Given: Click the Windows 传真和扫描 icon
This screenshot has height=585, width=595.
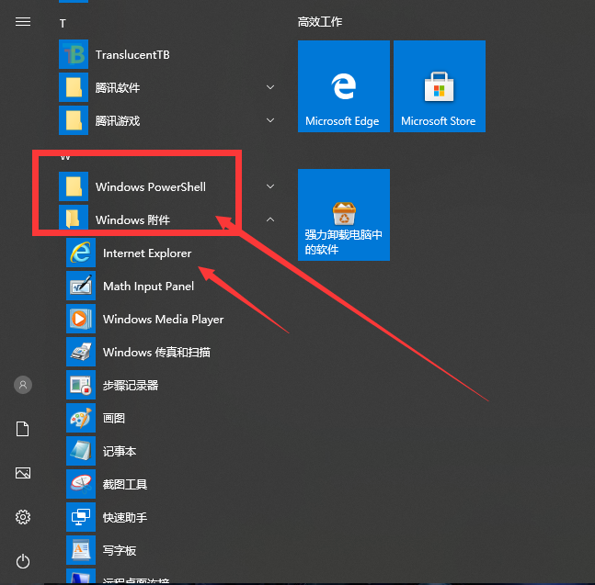Looking at the screenshot, I should coord(81,353).
